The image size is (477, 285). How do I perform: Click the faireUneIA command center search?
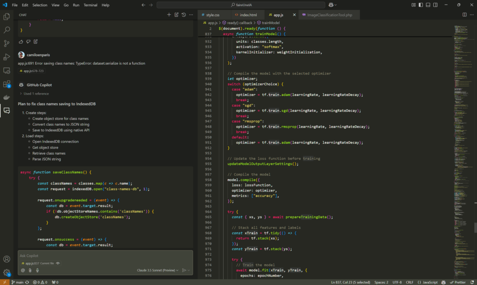point(241,5)
